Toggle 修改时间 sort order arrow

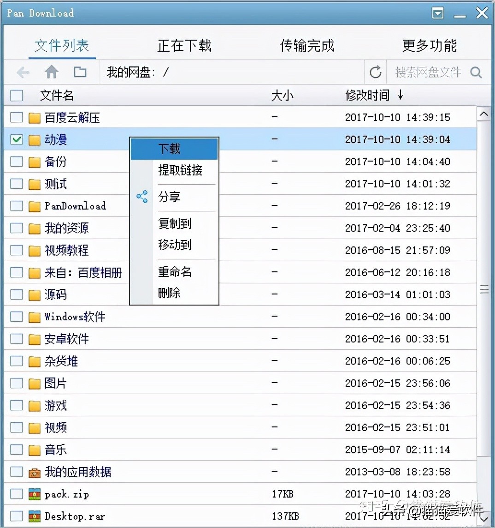coord(401,96)
